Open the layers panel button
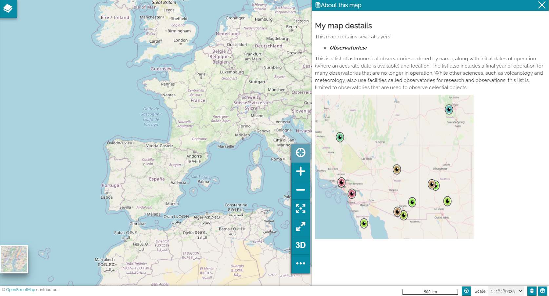 (x=8, y=9)
